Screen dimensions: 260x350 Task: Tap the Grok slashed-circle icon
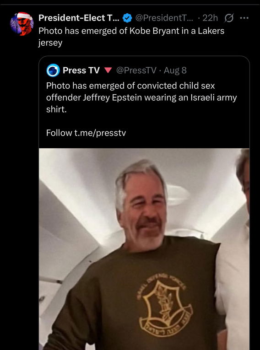pos(229,18)
